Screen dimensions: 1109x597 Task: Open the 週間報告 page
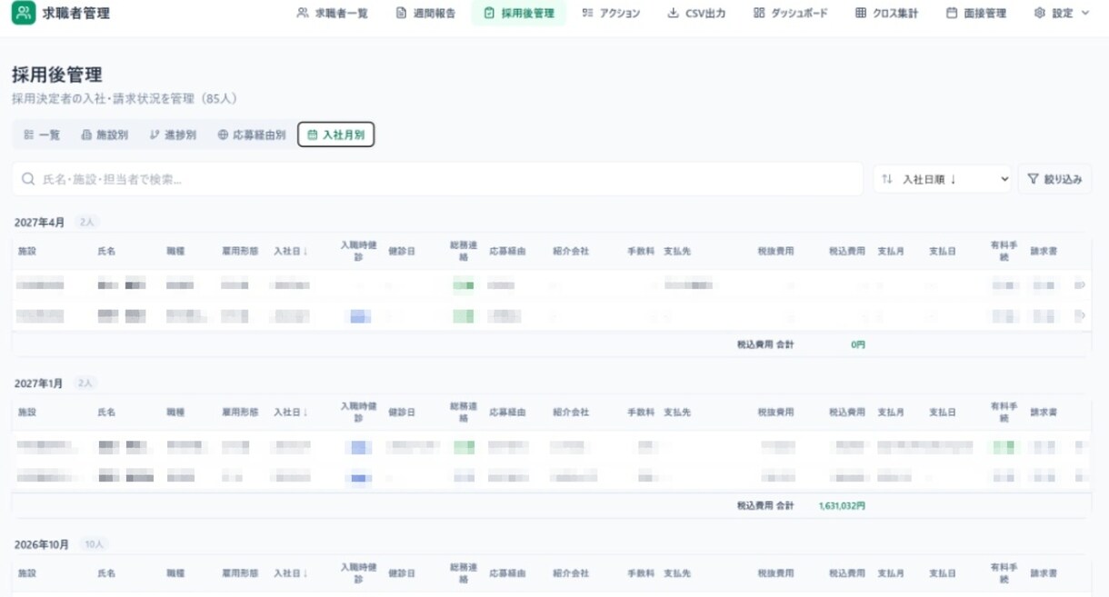pos(426,14)
